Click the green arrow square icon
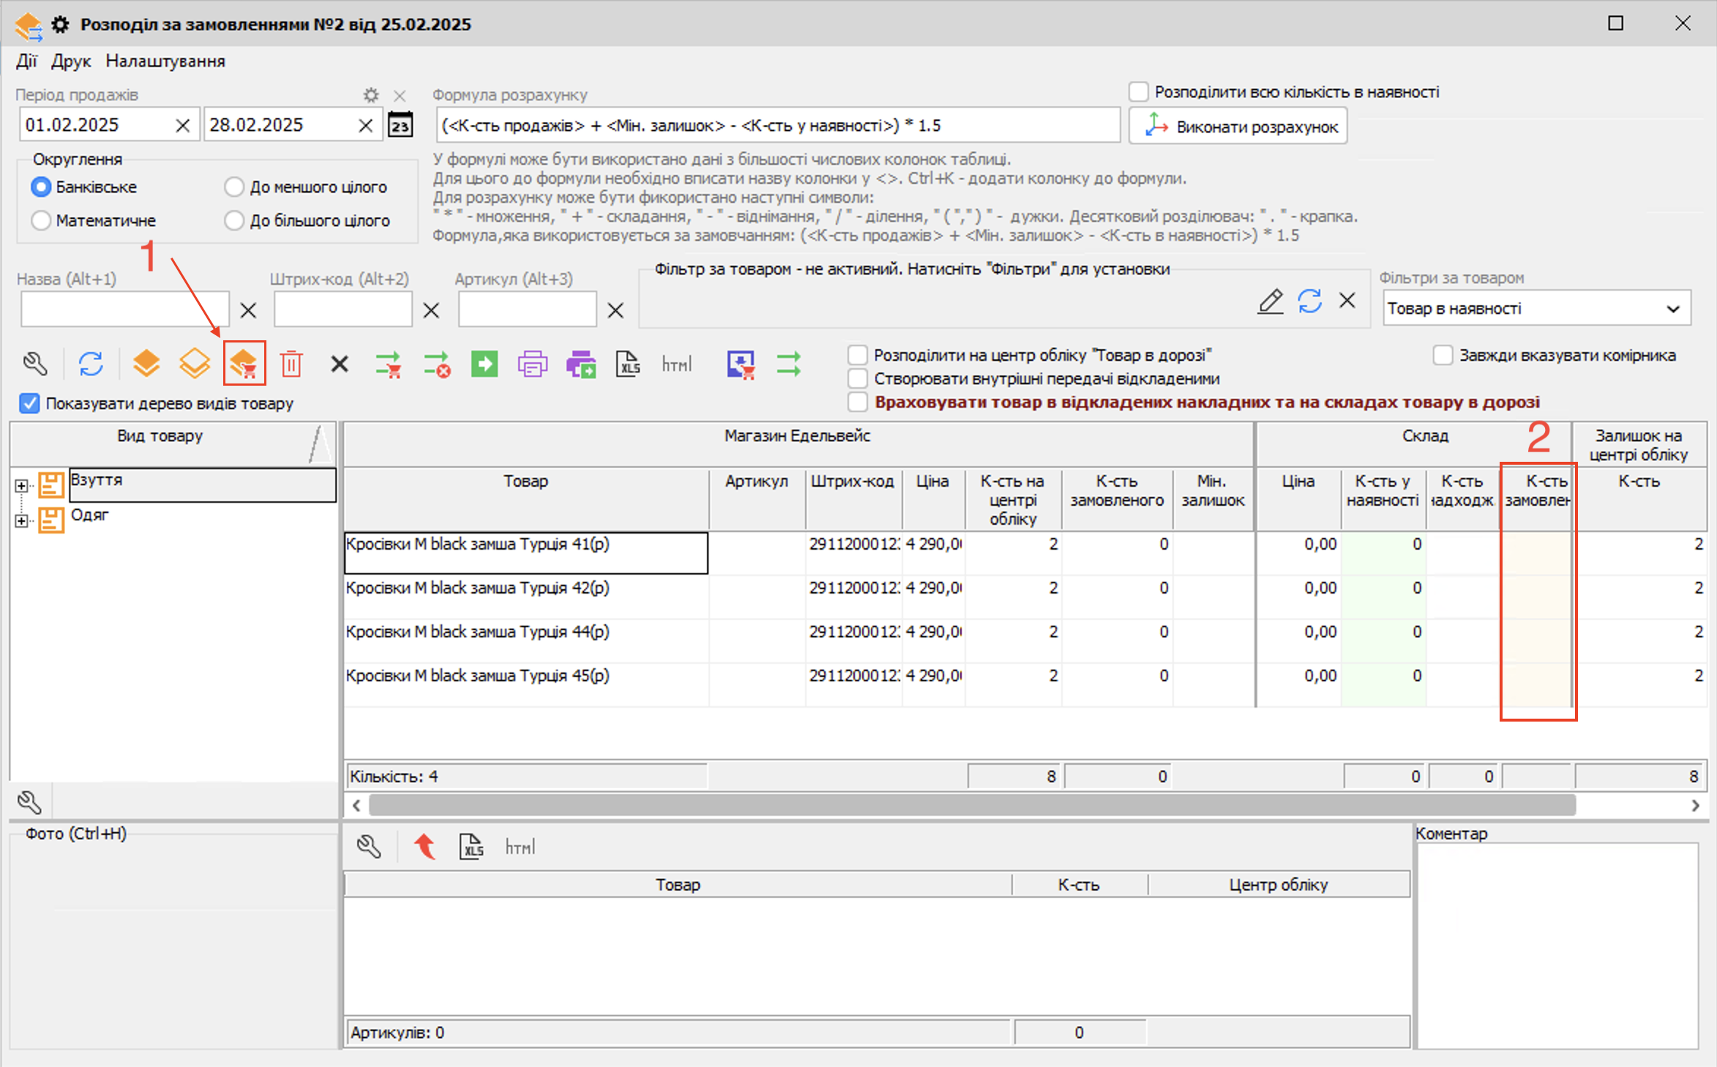The image size is (1717, 1067). coord(484,364)
